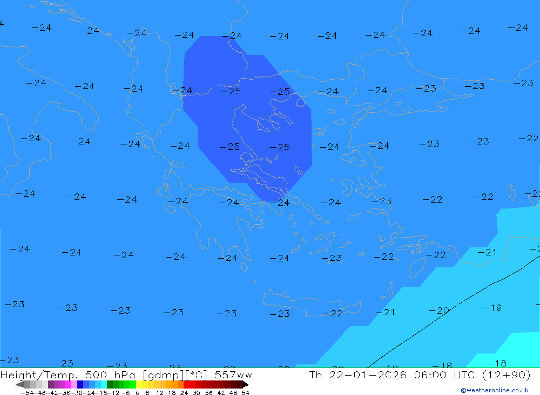Click the gray left arrow of legend
The width and height of the screenshot is (540, 395).
[x=19, y=385]
